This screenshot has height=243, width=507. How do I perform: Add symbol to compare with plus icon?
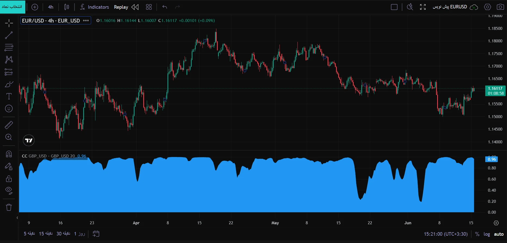click(x=35, y=7)
